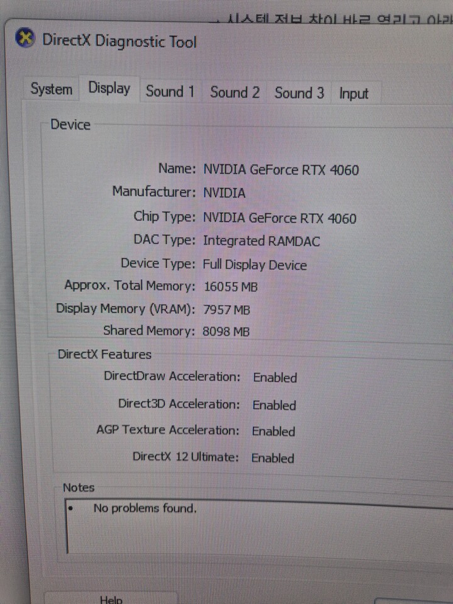Open the Sound 1 tab
453x604 pixels.
coord(170,92)
